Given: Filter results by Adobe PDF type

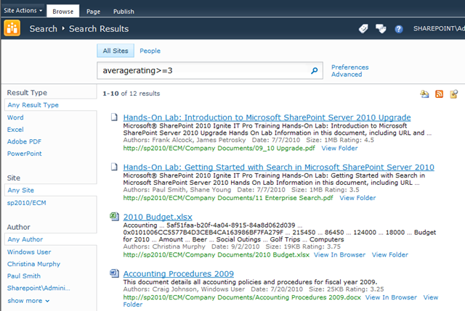Looking at the screenshot, I should [x=24, y=141].
